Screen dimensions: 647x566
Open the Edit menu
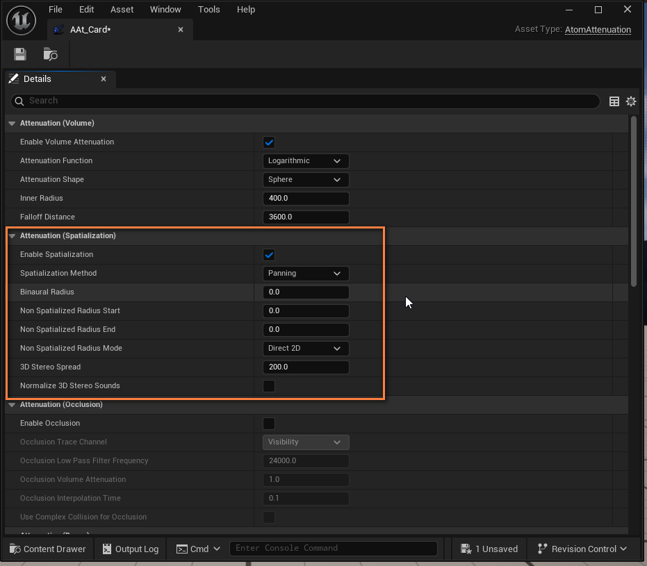[x=86, y=10]
